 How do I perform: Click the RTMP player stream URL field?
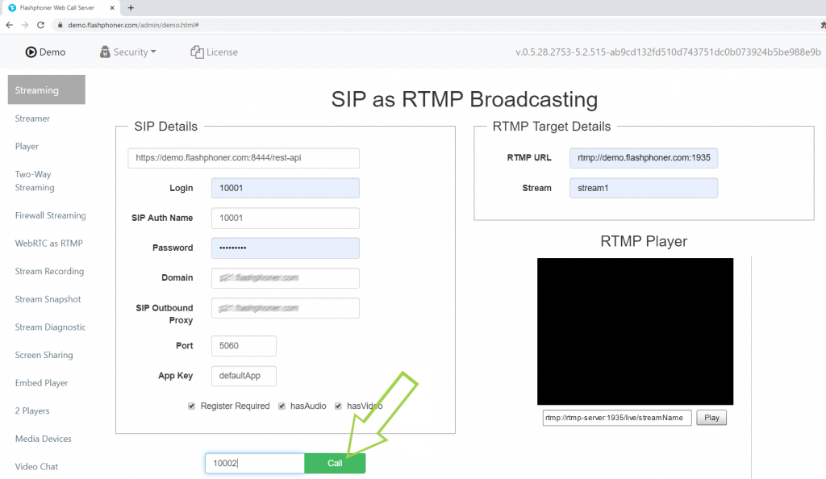(617, 418)
